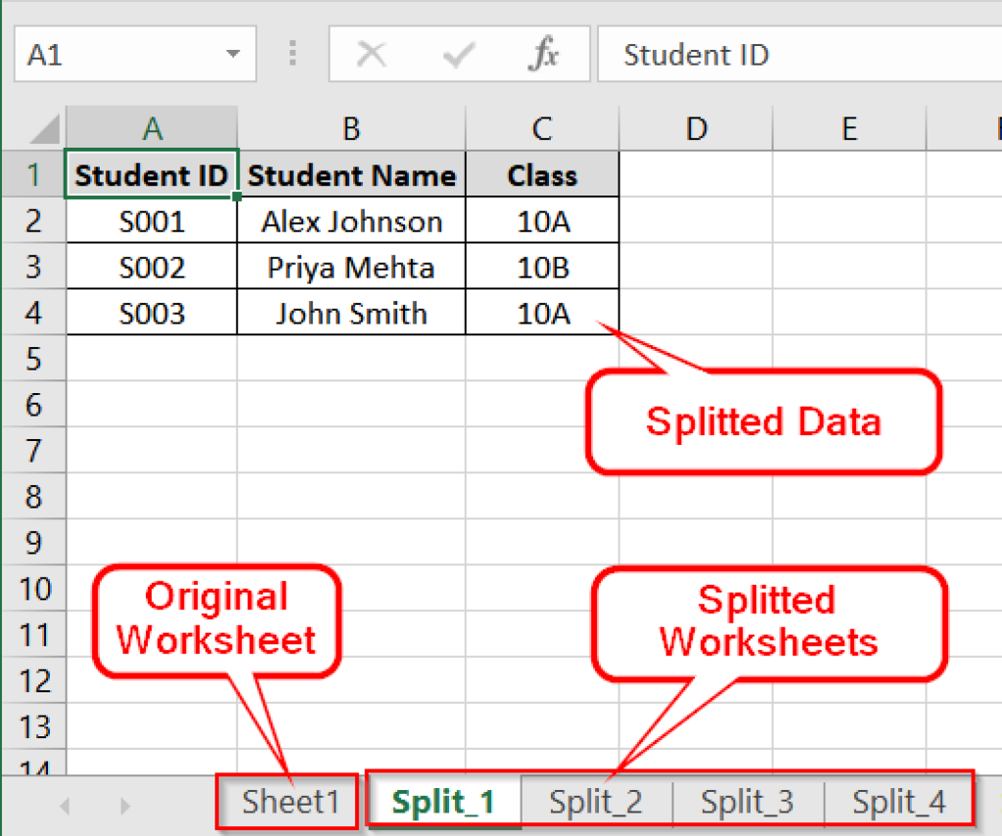The image size is (1002, 836).
Task: Click the Insert Function (fx) icon
Action: 544,54
